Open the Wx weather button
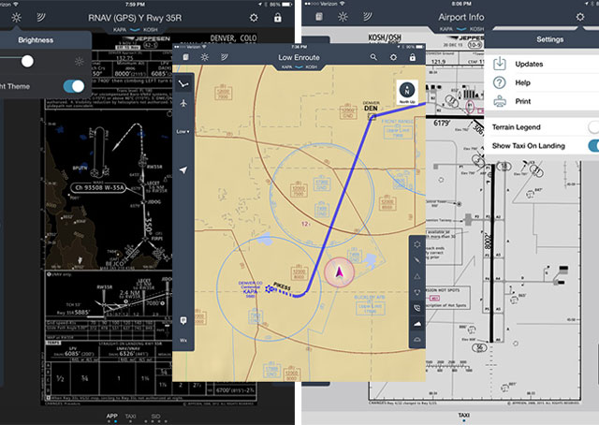 (x=183, y=340)
